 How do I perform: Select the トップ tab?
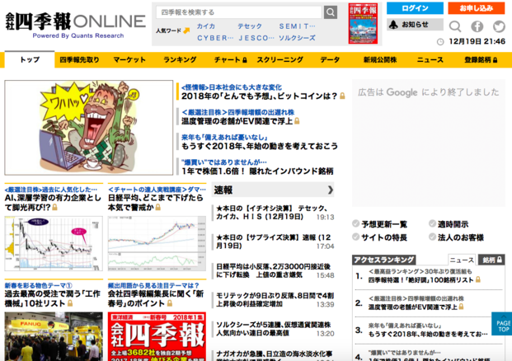point(30,59)
